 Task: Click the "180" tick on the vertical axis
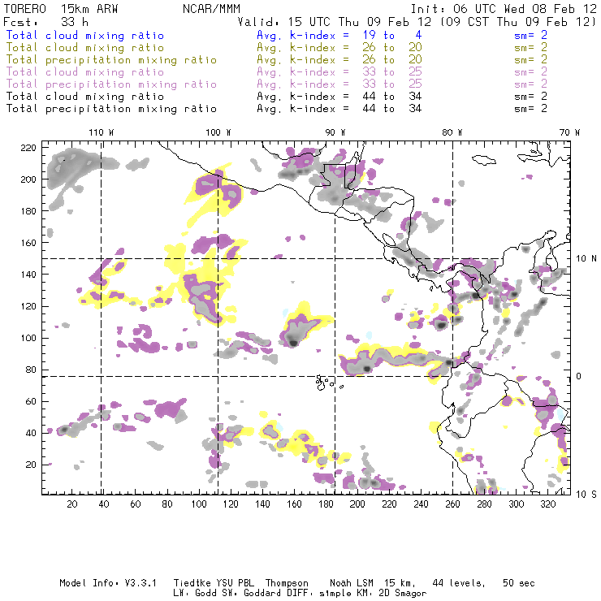(x=28, y=211)
